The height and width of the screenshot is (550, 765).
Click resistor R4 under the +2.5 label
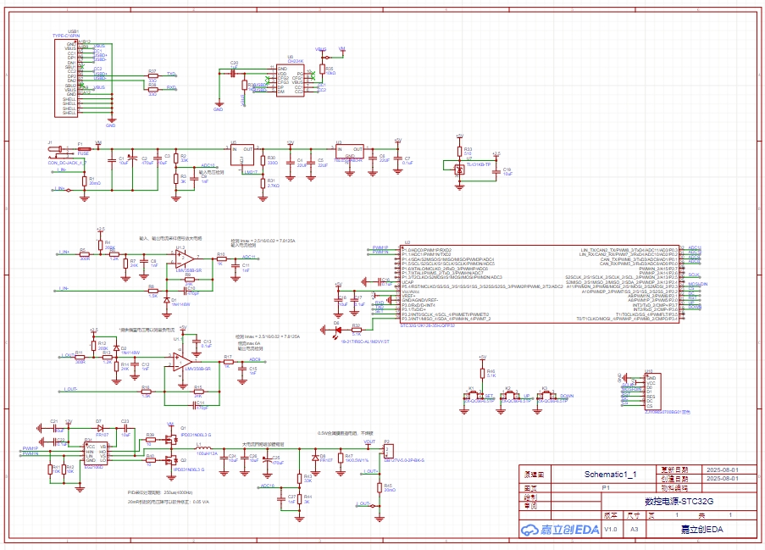100,245
